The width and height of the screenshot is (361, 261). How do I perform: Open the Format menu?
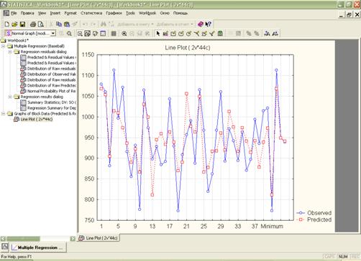tap(70, 13)
